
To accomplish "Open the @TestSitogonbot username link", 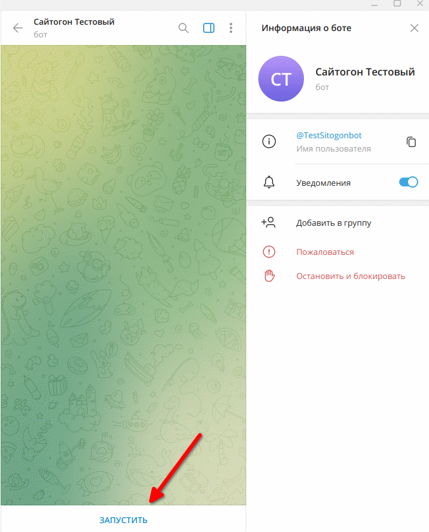I will click(329, 135).
